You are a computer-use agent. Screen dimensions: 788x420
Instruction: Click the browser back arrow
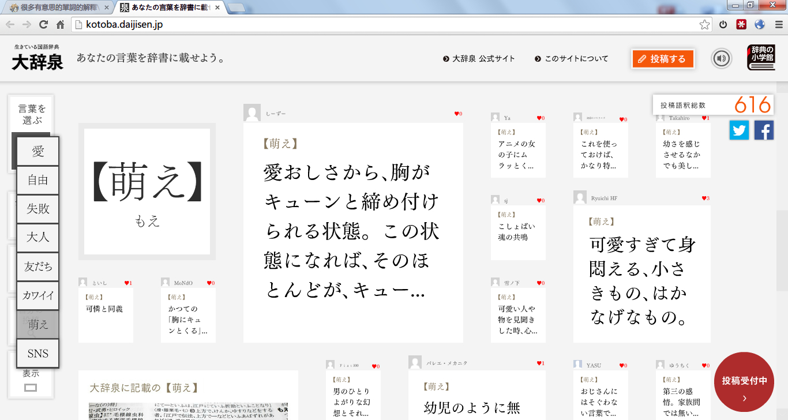(10, 25)
